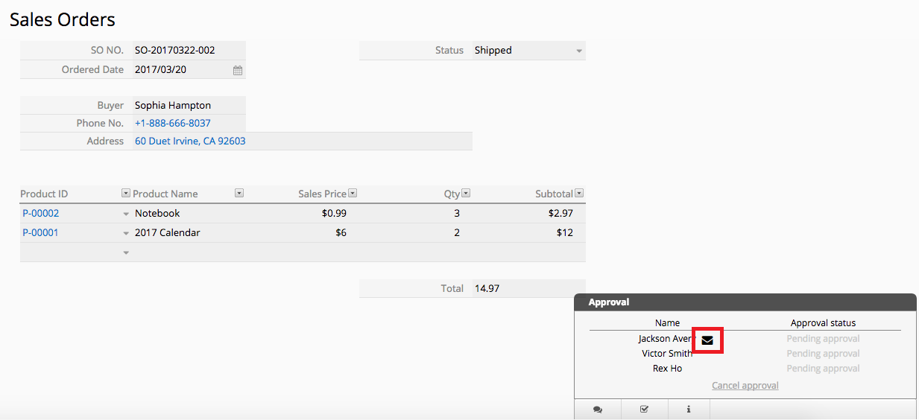
Task: Click the Buyer field Sophia Hampton
Action: [189, 105]
